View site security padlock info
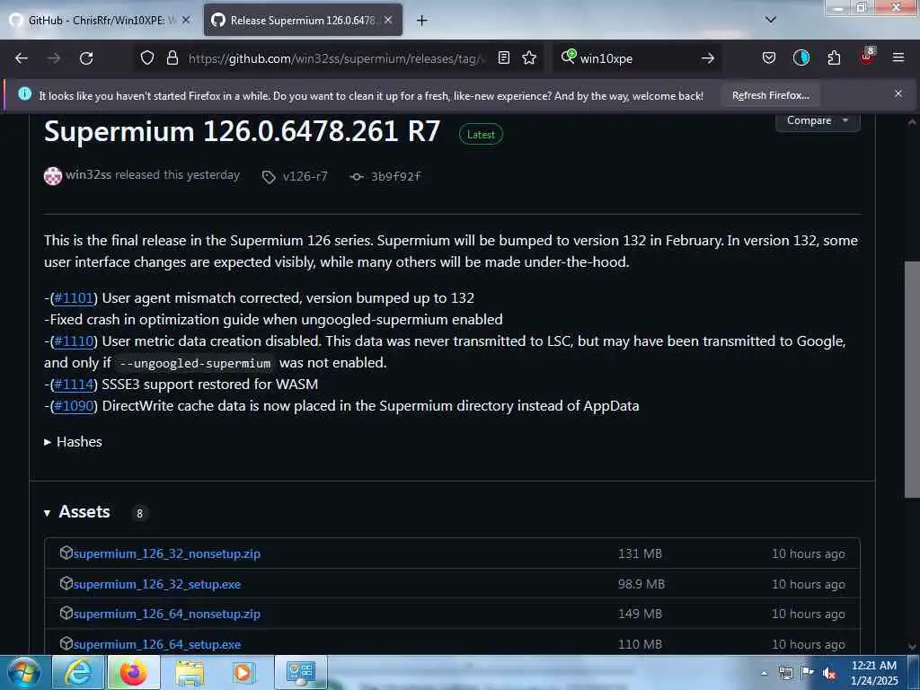Screen dimensions: 920x690 coord(172,58)
